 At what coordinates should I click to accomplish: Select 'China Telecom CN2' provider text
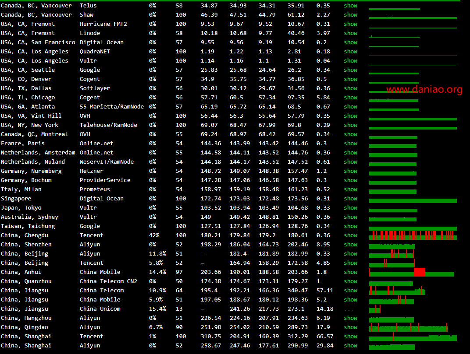click(x=108, y=281)
